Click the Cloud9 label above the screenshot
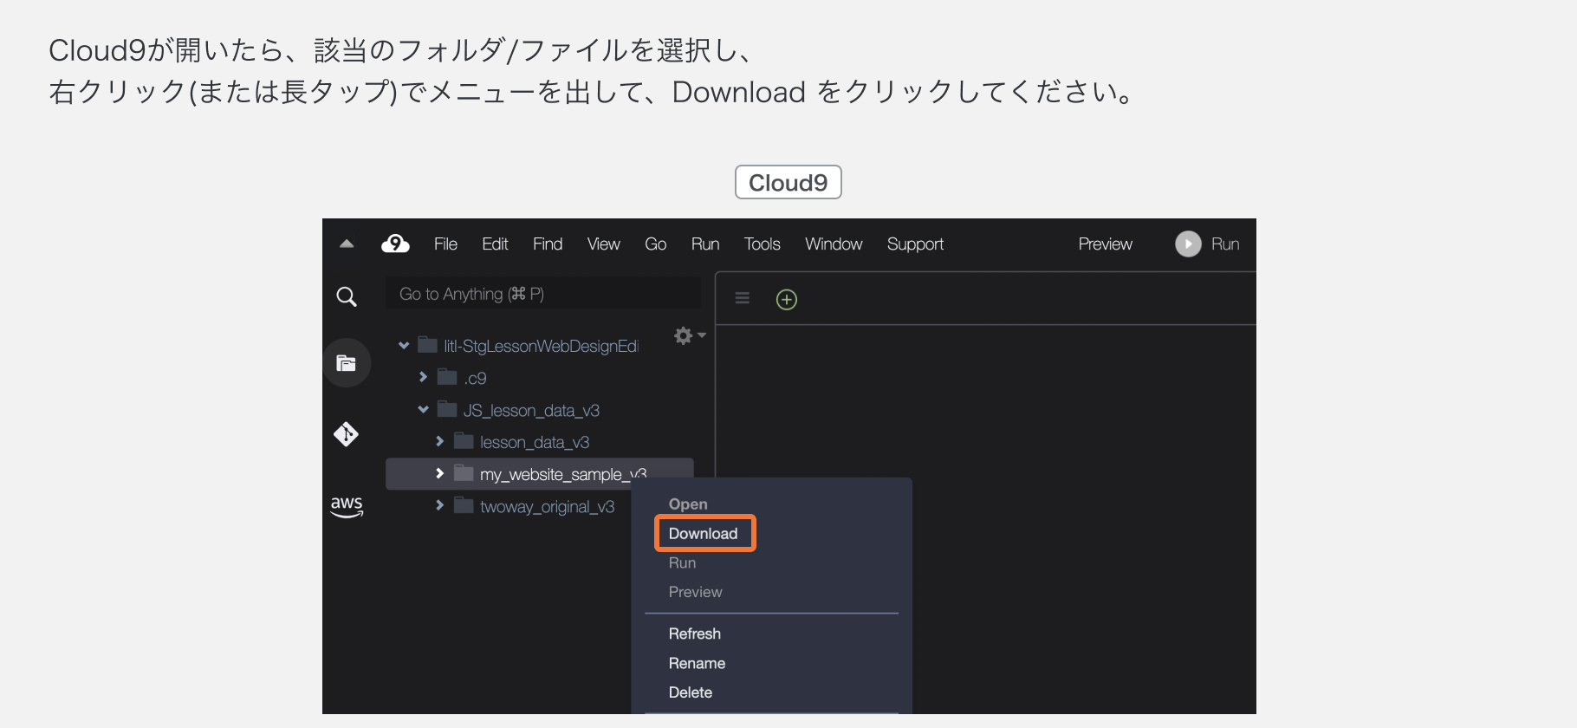This screenshot has width=1577, height=728. pos(788,182)
